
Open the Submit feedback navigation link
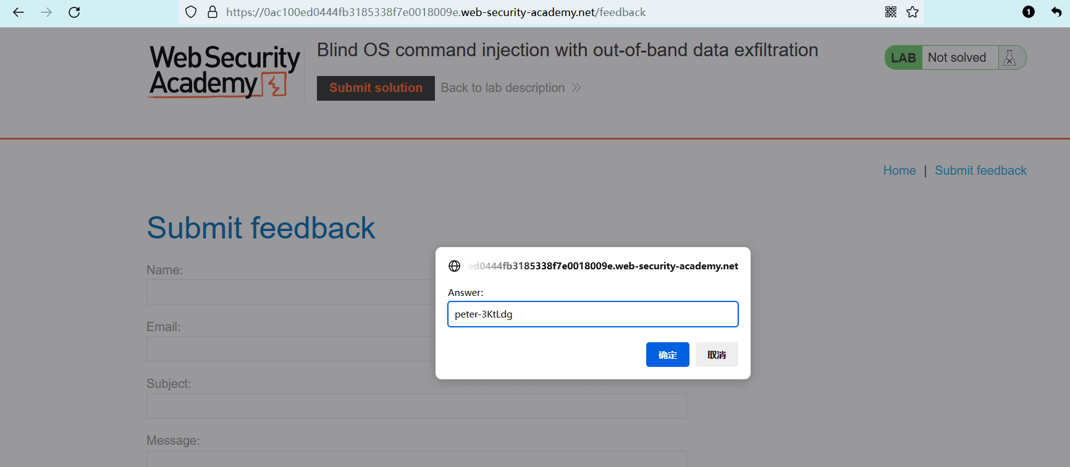(x=980, y=170)
